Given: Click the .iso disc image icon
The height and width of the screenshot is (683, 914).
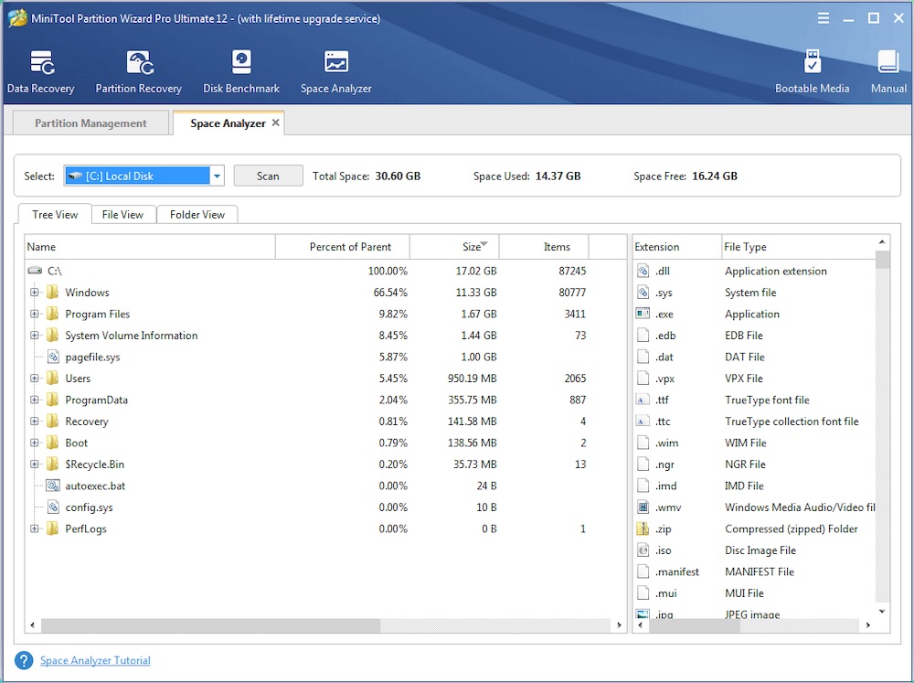Looking at the screenshot, I should (x=643, y=550).
